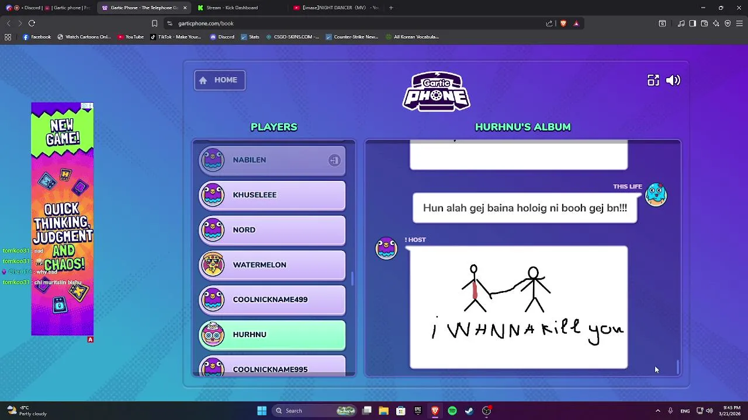Open Steam from the taskbar

point(469,411)
